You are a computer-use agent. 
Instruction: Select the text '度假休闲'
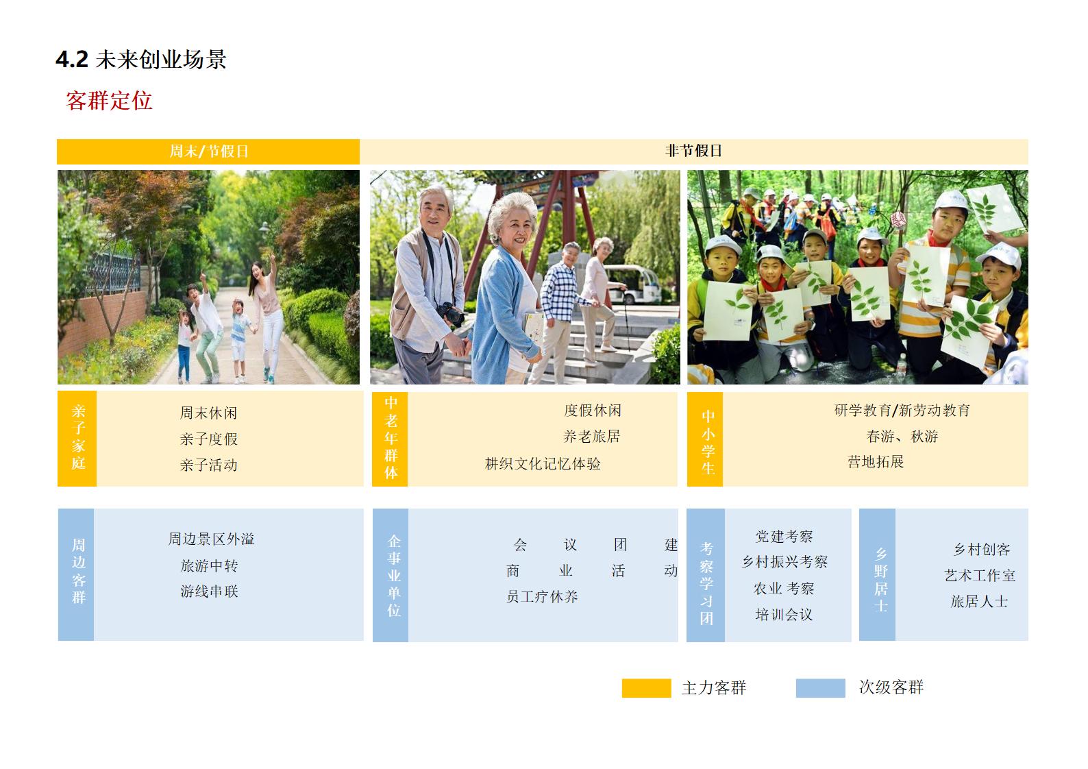pyautogui.click(x=593, y=411)
